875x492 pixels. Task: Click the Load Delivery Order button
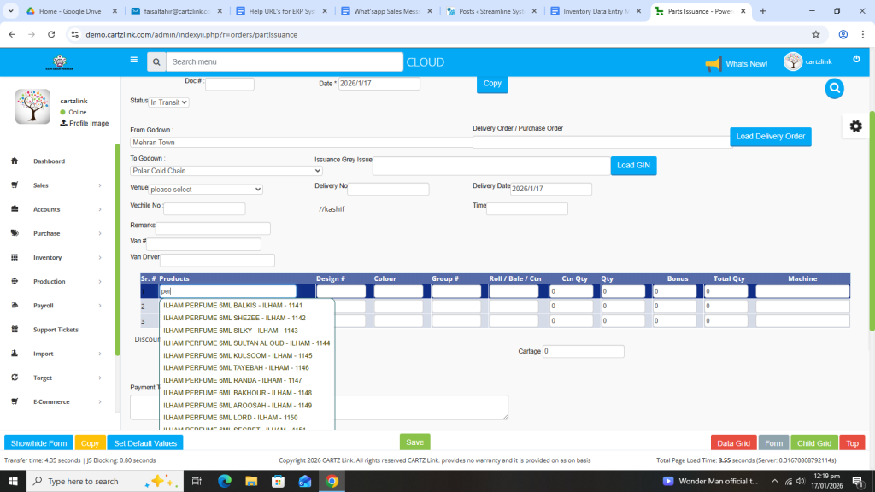point(770,137)
